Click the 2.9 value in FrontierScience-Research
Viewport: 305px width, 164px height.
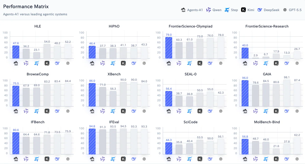click(255, 56)
